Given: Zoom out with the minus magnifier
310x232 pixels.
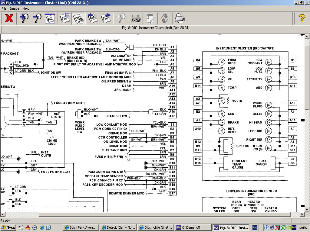Looking at the screenshot, I should [37, 18].
